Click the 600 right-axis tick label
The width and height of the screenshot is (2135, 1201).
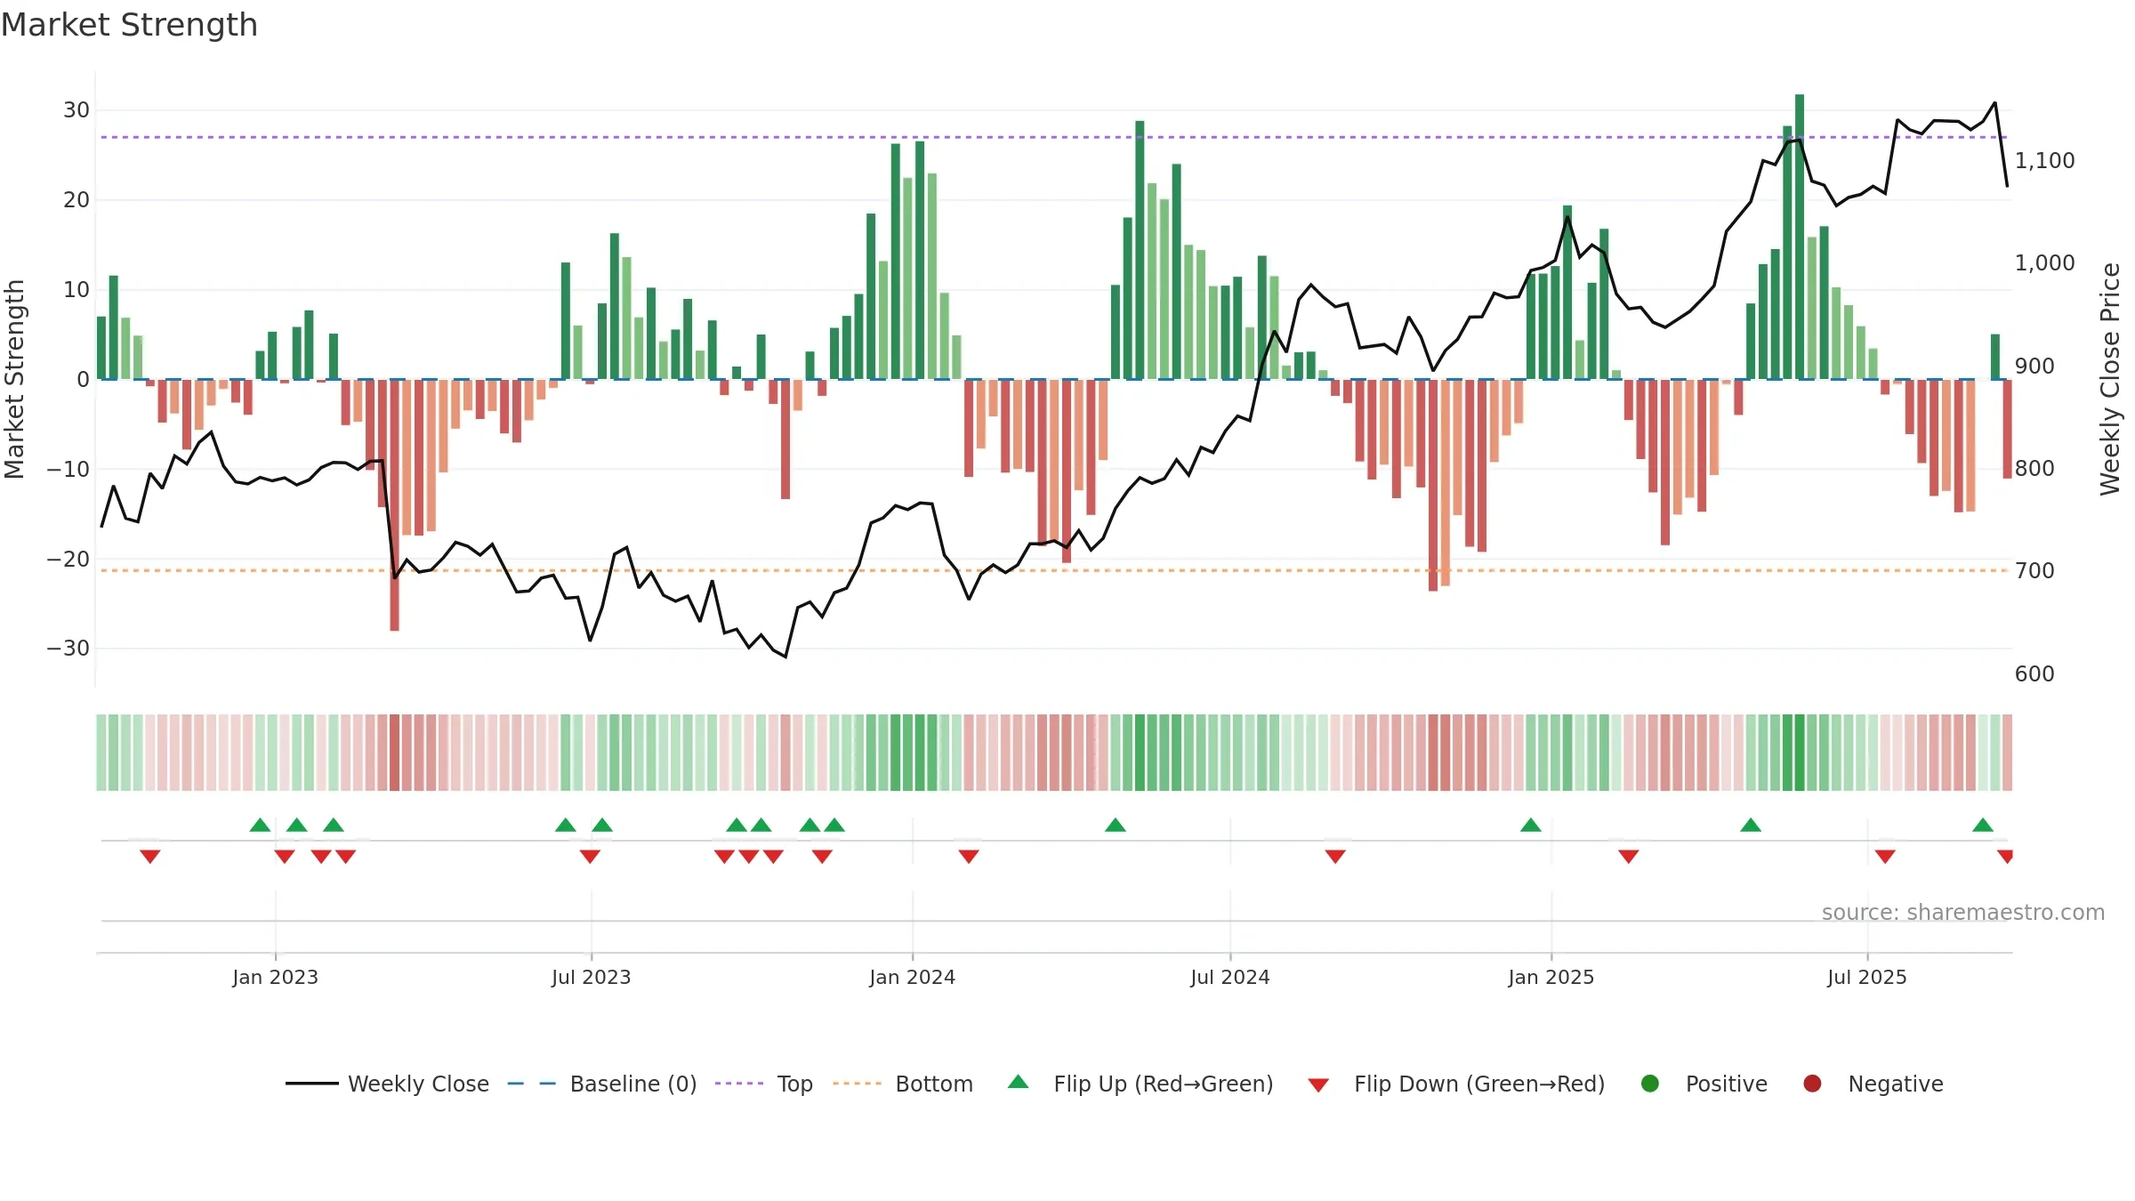(x=2034, y=673)
